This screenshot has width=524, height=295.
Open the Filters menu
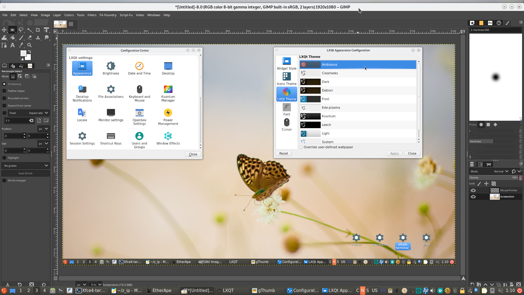[x=92, y=15]
